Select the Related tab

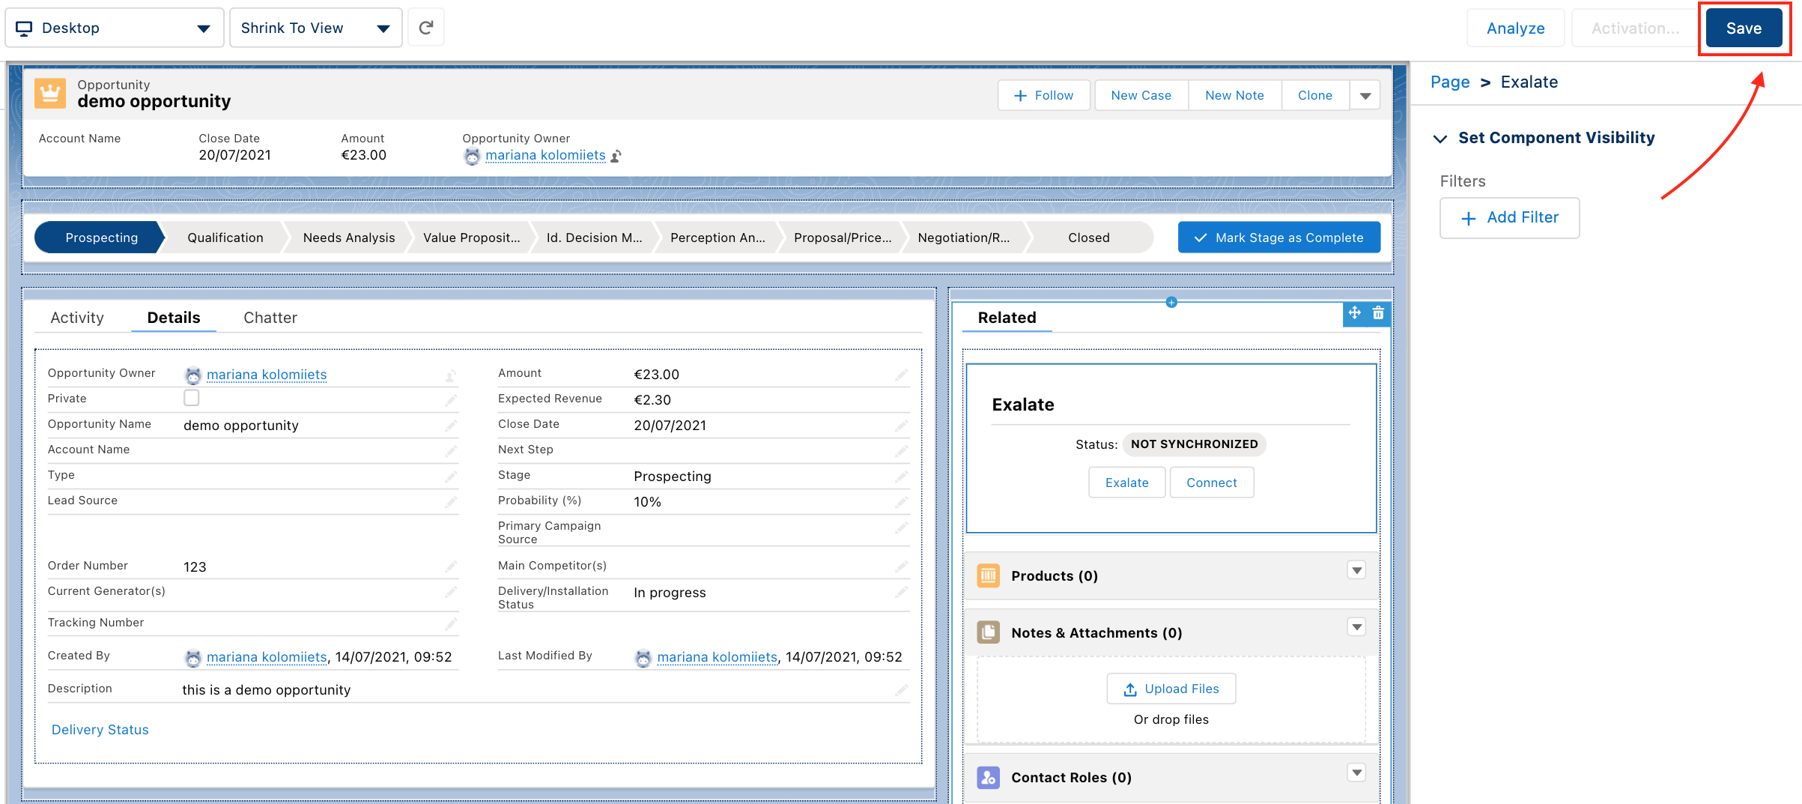pyautogui.click(x=1007, y=318)
